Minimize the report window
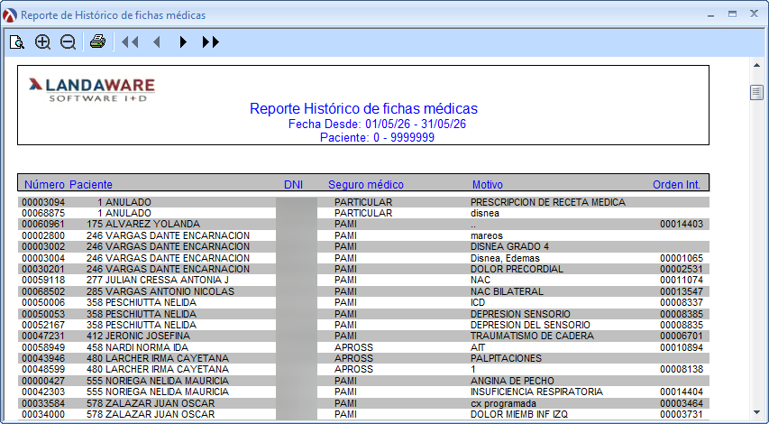Screen dimensions: 769x424 tap(710, 15)
